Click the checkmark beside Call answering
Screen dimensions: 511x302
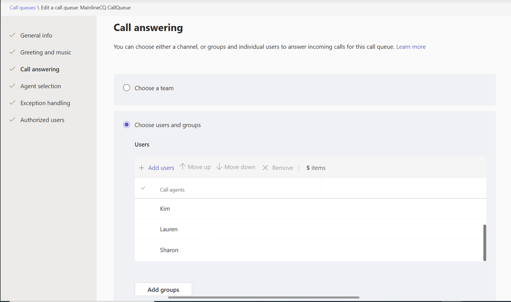pos(13,69)
